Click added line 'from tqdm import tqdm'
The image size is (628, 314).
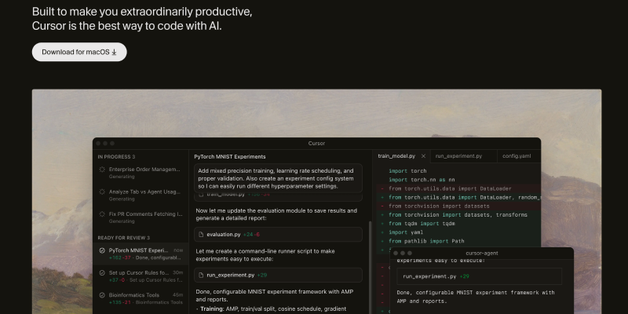click(458, 224)
